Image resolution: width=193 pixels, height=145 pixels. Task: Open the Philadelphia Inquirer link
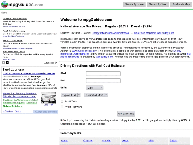14,103
